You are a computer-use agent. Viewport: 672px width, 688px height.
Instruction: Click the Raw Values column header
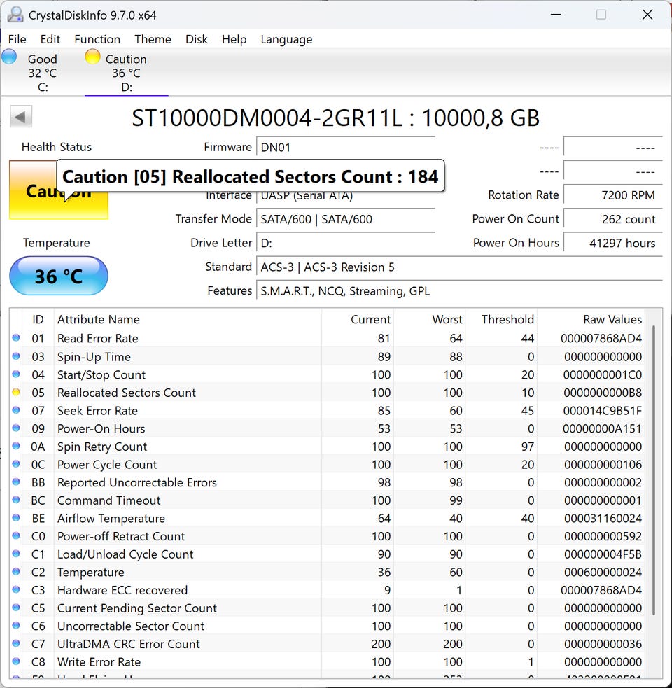click(612, 319)
